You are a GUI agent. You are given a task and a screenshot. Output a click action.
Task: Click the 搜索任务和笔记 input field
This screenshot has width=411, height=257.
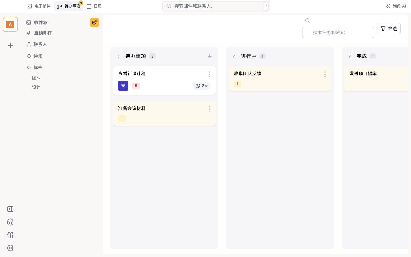338,32
